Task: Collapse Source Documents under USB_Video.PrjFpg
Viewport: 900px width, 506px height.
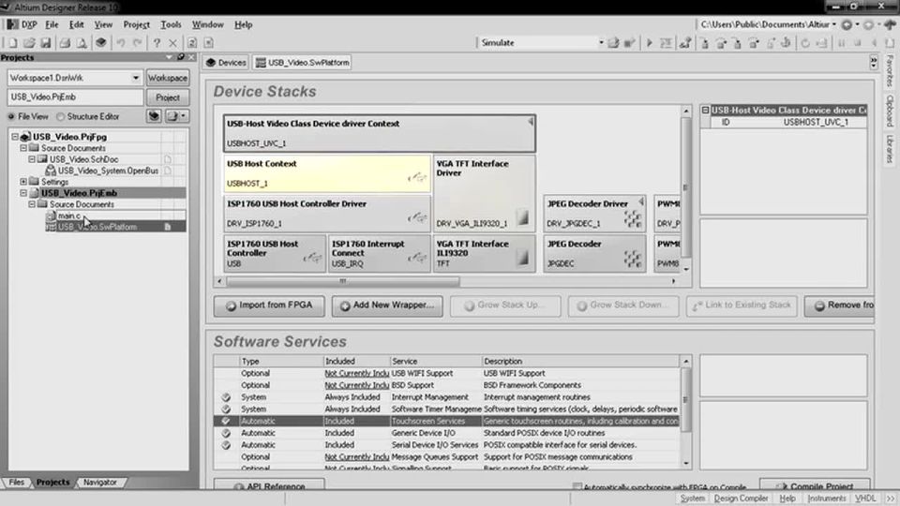Action: [23, 148]
